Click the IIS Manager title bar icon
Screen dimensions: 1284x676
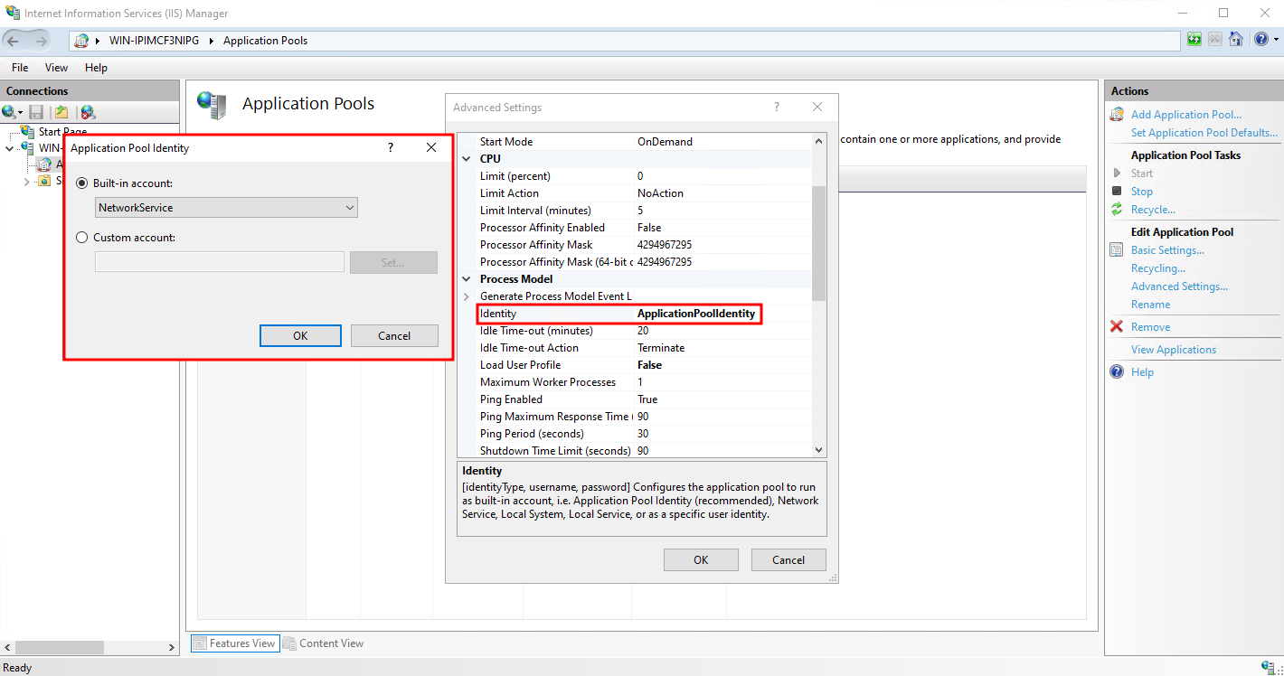(x=13, y=13)
